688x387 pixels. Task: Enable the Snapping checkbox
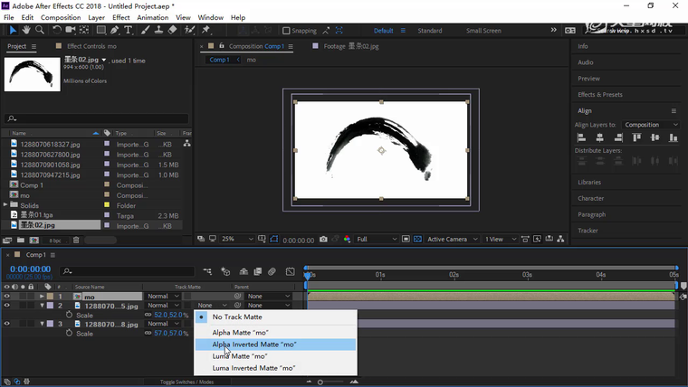click(x=287, y=31)
